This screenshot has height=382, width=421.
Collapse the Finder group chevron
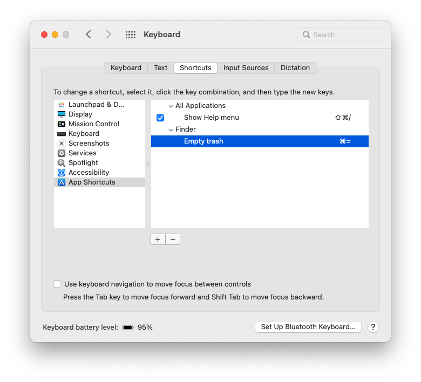pyautogui.click(x=171, y=129)
